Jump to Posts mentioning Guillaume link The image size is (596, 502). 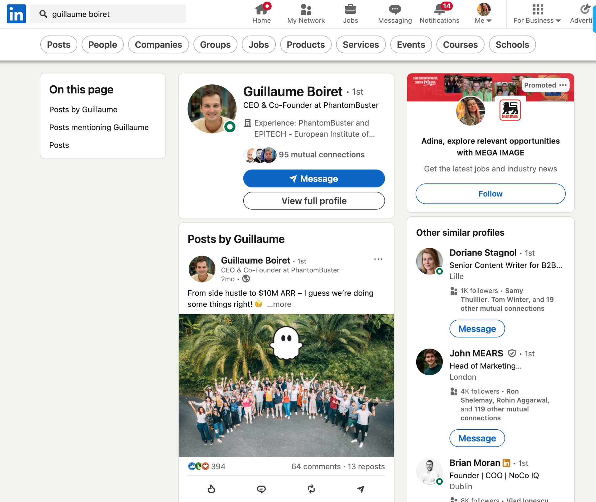[x=99, y=127]
